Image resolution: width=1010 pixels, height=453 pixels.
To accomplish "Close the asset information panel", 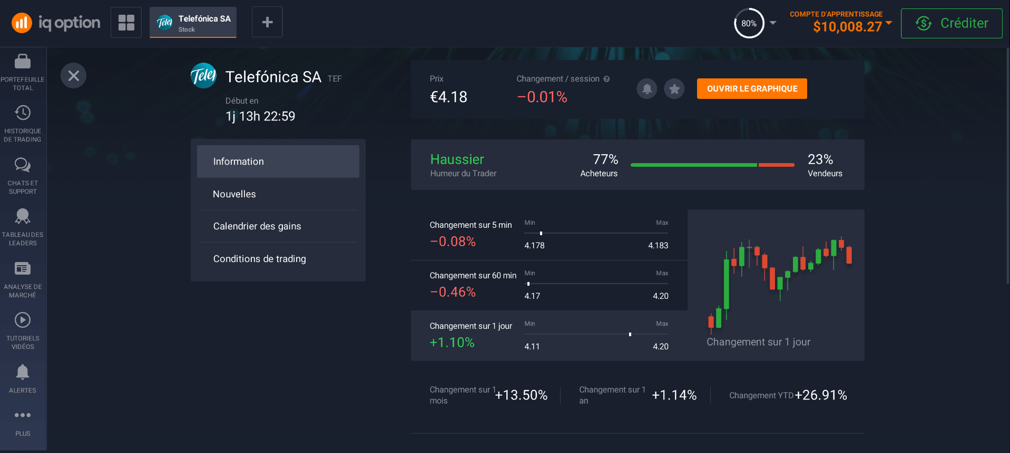I will point(73,76).
